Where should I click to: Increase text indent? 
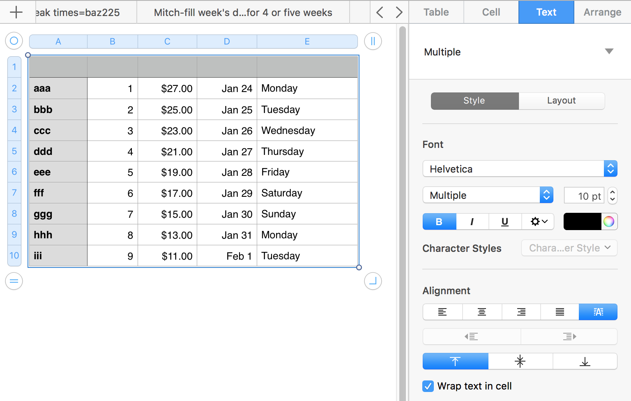pos(569,336)
